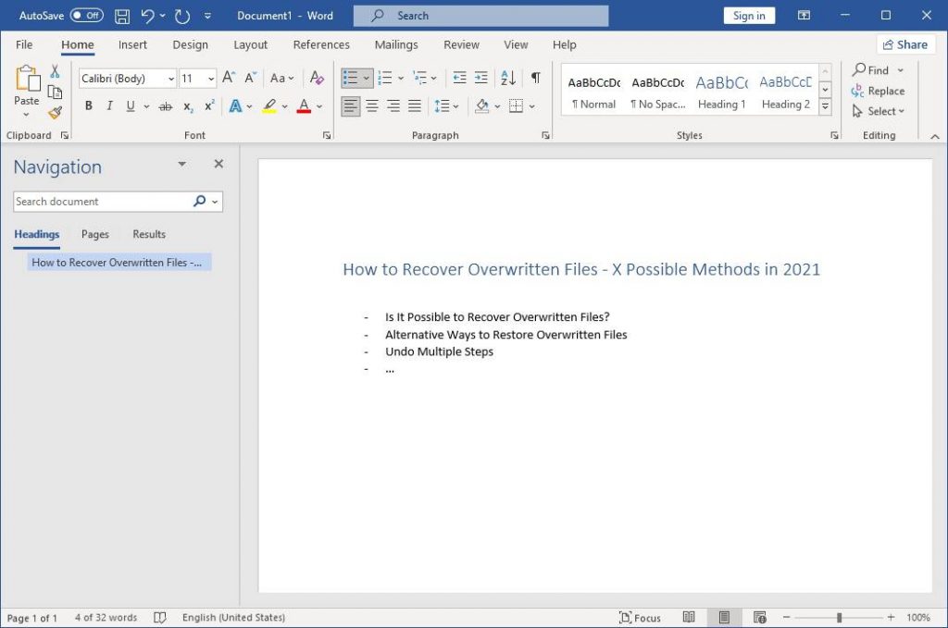Toggle center paragraph alignment
This screenshot has height=628, width=948.
[372, 105]
